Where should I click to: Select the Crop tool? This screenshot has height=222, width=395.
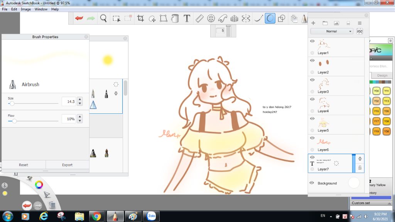tap(140, 18)
